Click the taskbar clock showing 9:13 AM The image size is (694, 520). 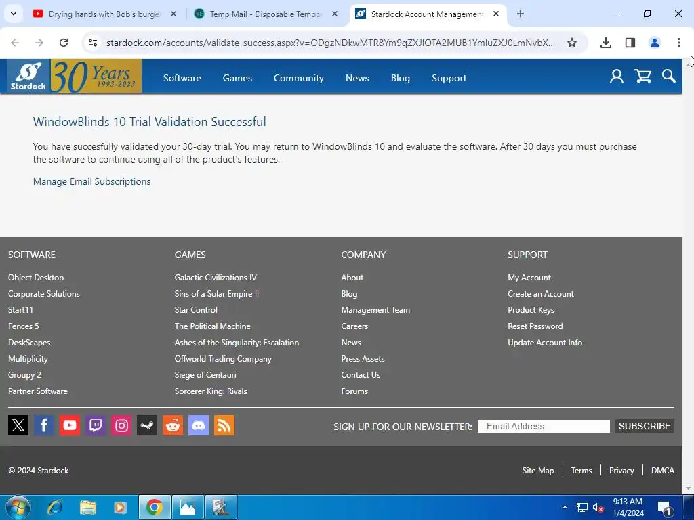(x=628, y=507)
